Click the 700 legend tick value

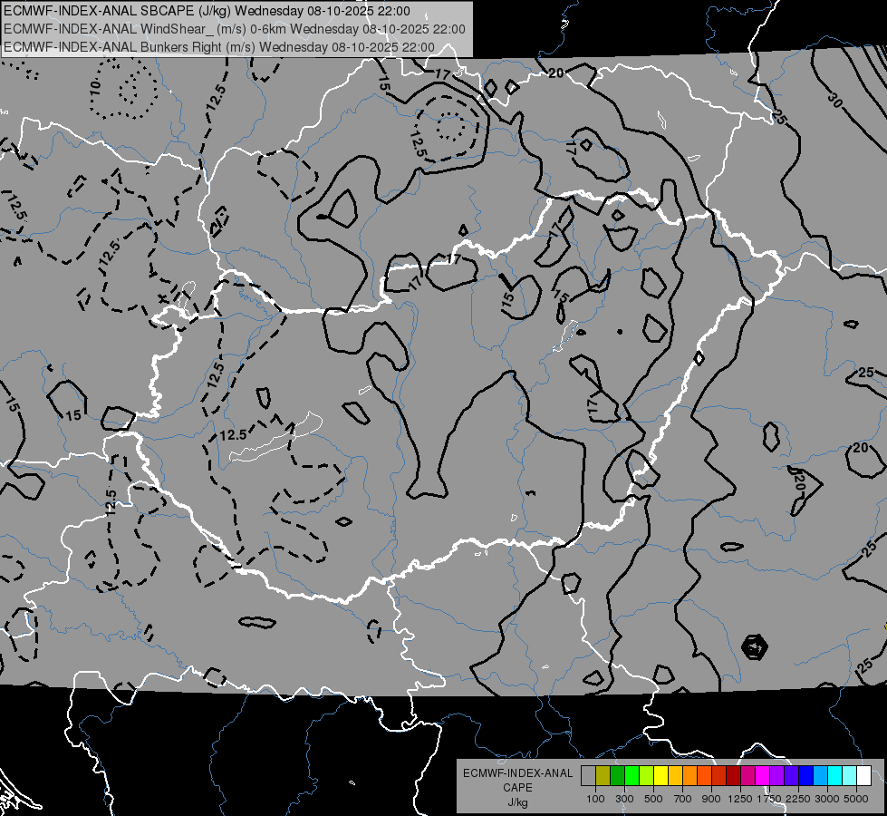(x=683, y=799)
